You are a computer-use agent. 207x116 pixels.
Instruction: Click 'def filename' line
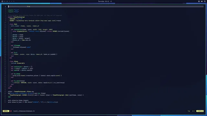16,45
